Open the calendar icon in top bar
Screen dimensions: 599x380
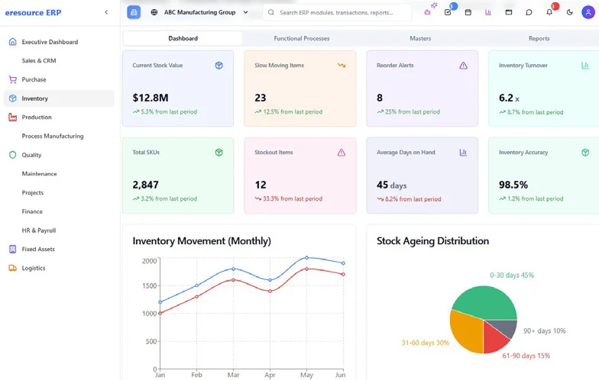coord(468,12)
